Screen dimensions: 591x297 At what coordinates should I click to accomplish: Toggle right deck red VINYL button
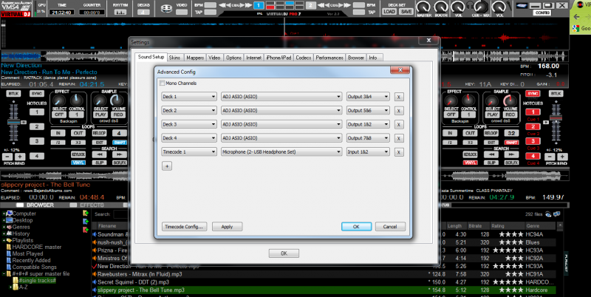[x=470, y=163]
